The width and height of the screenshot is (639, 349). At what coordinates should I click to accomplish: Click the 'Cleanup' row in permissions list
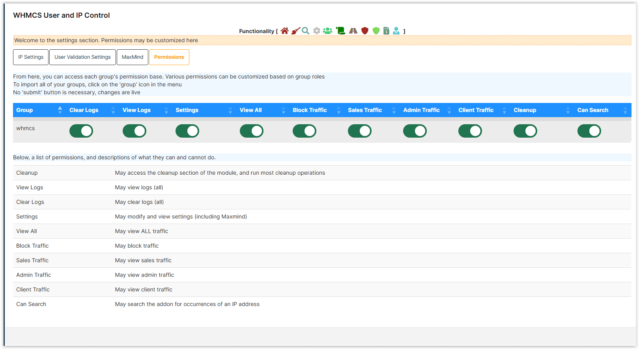point(322,173)
